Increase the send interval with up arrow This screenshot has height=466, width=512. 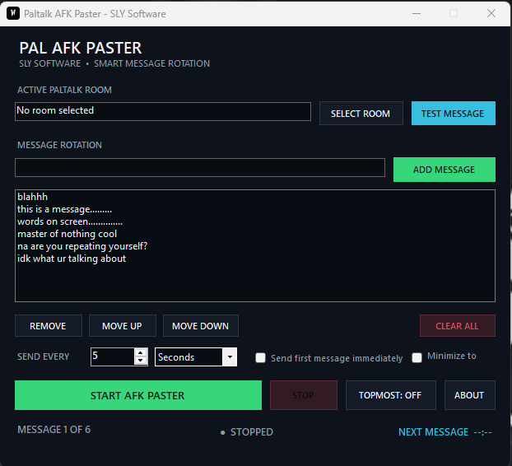point(141,352)
